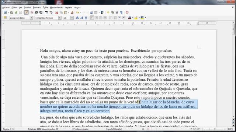Click the Open folder icon
Image resolution: width=236 pixels, height=132 pixels.
click(x=12, y=12)
